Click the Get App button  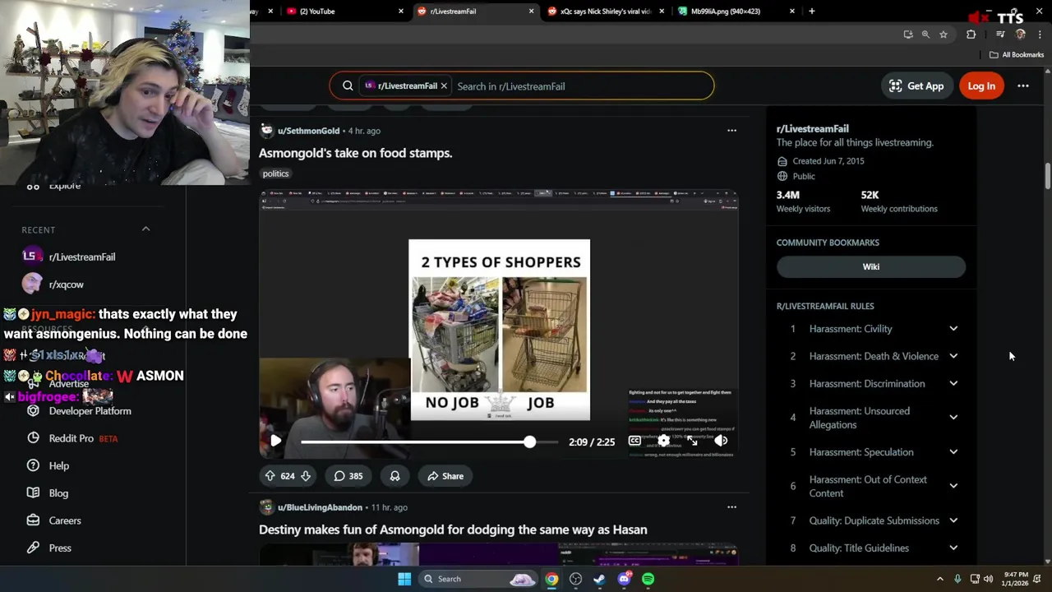tap(917, 86)
